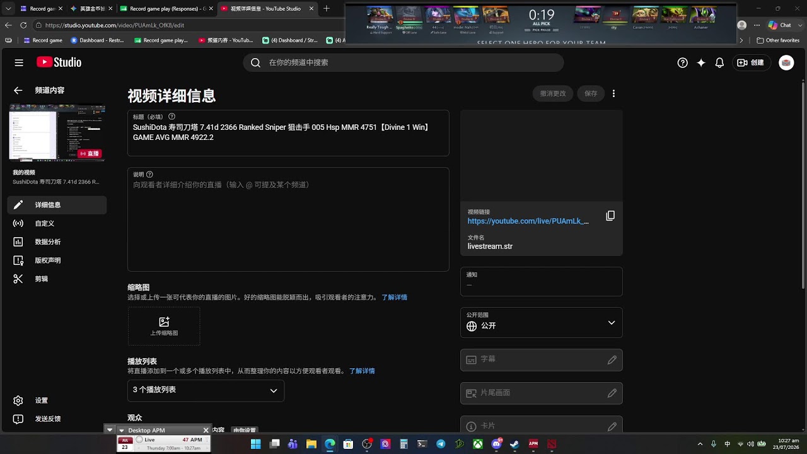Edit 片尾画面 end screen with pencil icon
807x454 pixels.
click(x=612, y=393)
